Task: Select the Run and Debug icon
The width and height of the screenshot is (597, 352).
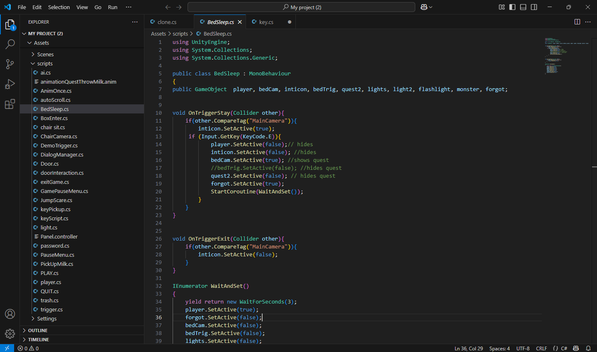Action: click(10, 84)
